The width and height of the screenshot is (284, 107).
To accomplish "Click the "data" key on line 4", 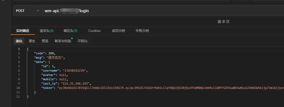I will point(39,62).
